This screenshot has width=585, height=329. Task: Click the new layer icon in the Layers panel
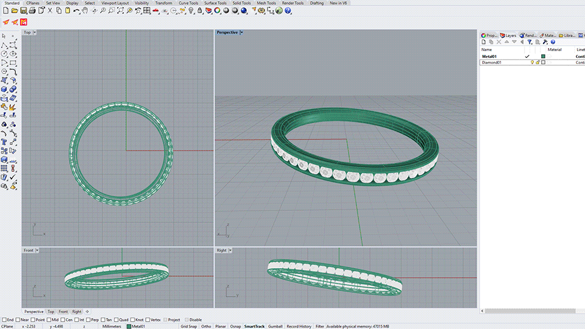pos(484,42)
